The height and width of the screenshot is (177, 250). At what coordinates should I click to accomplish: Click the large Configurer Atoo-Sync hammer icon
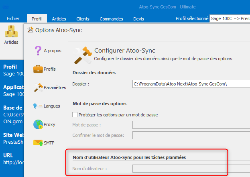pyautogui.click(x=82, y=55)
